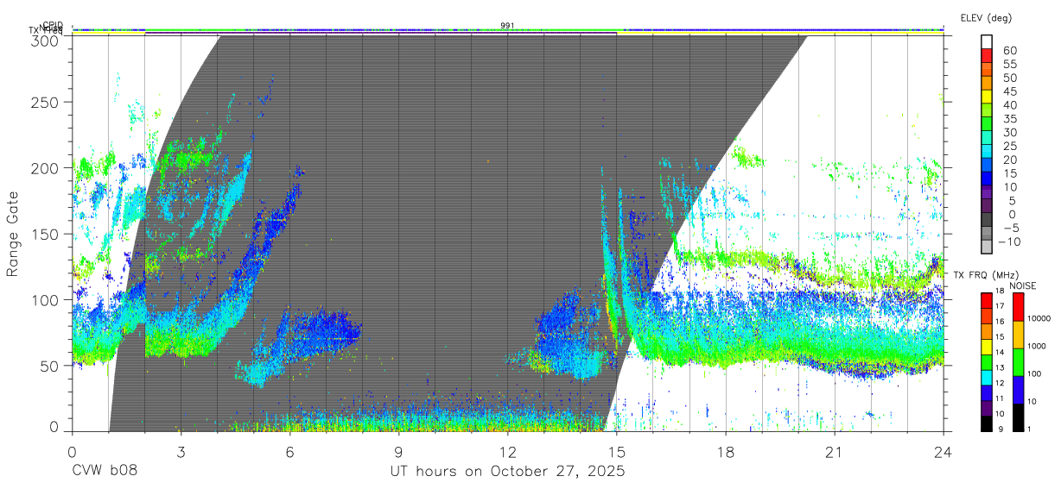Click the 'NOISE' legend title
Viewport: 1061px width, 489px height.
[x=1023, y=285]
